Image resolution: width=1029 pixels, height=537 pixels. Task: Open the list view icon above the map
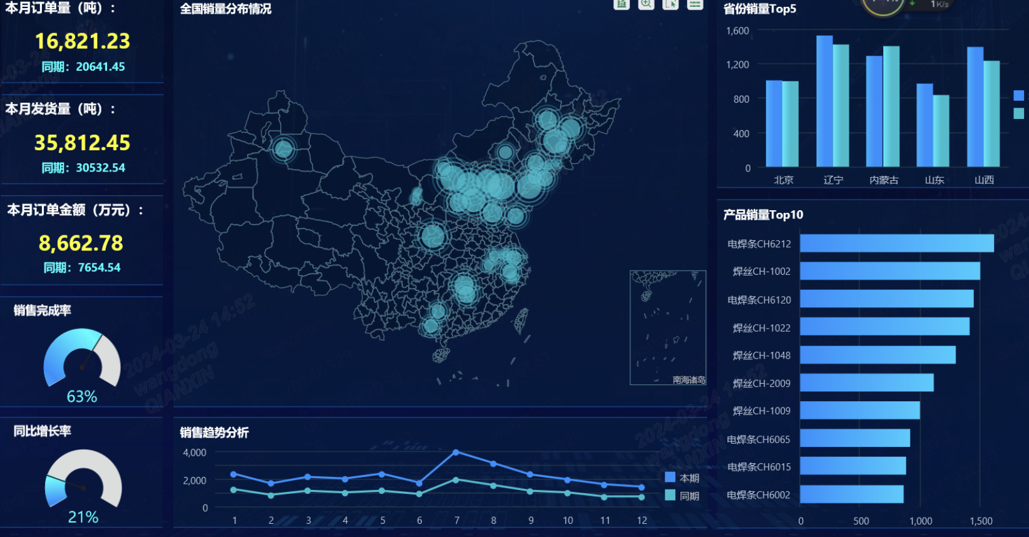coord(695,4)
